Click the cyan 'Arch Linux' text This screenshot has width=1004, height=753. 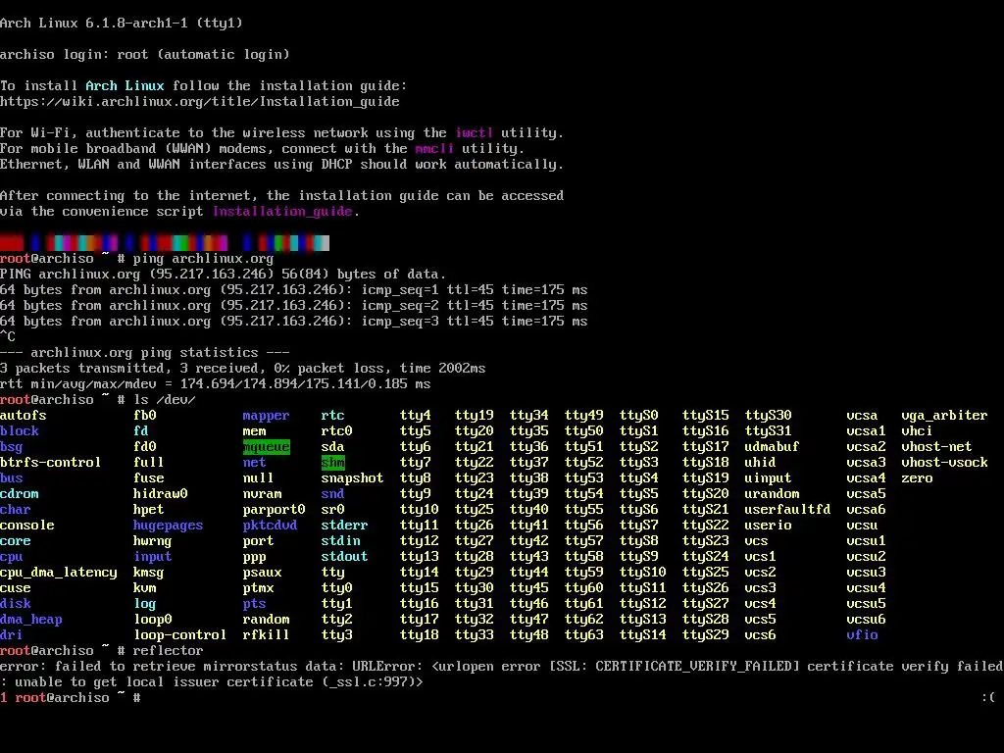coord(125,86)
